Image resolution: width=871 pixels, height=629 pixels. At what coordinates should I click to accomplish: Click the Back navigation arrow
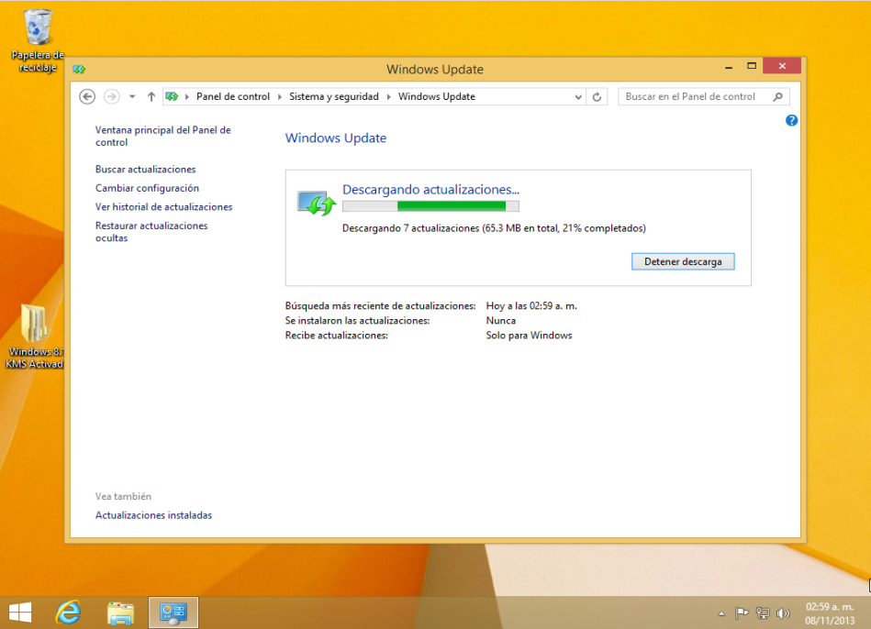87,96
